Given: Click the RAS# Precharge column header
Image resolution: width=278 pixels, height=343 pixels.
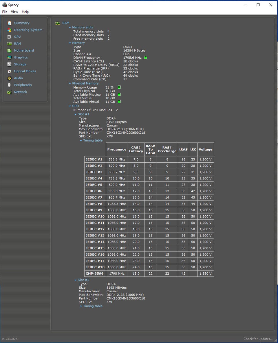Looking at the screenshot, I should [x=167, y=149].
